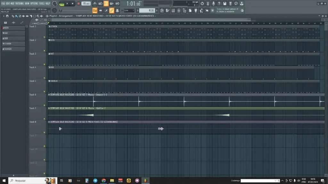Stop playback with the Stop button
328x184 pixels.
[x=73, y=4]
